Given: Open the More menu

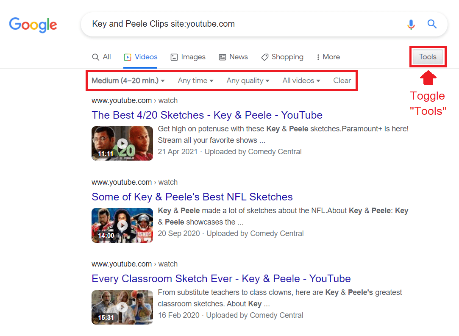Looking at the screenshot, I should (x=328, y=57).
